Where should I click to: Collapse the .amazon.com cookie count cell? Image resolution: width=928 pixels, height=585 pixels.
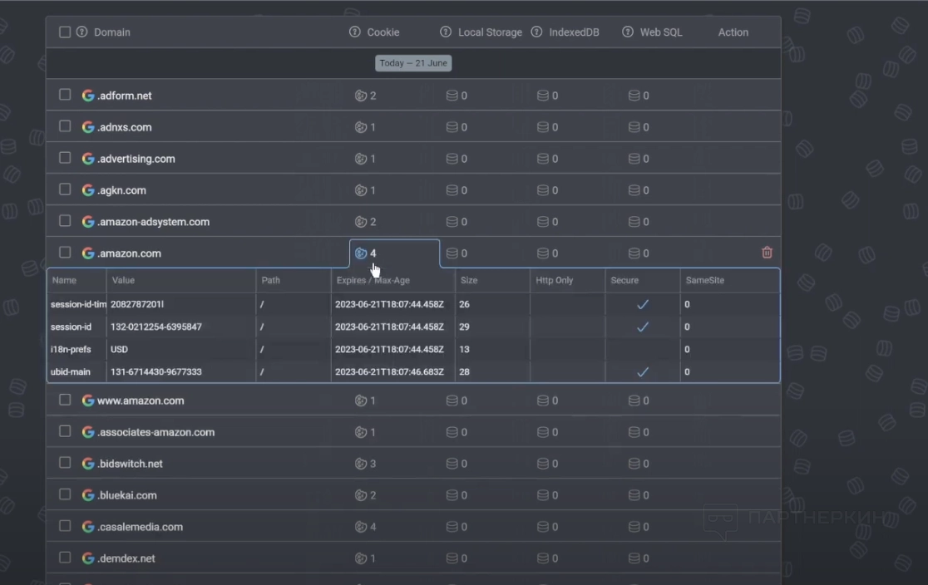coord(367,253)
